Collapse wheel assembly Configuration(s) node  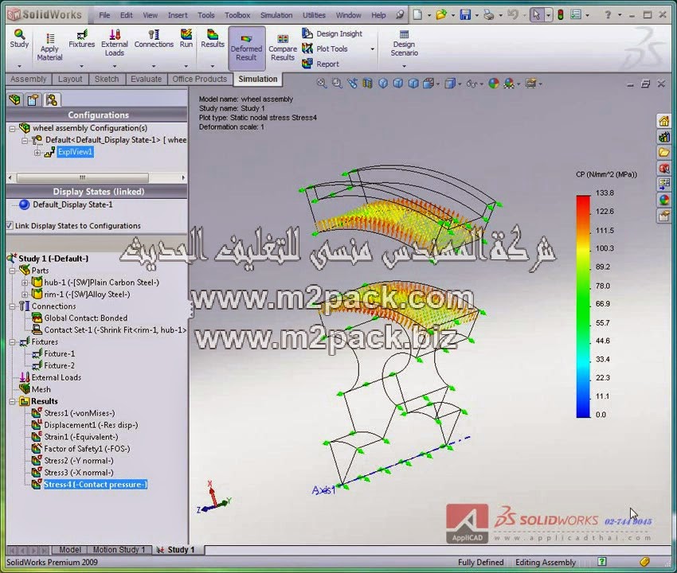12,129
